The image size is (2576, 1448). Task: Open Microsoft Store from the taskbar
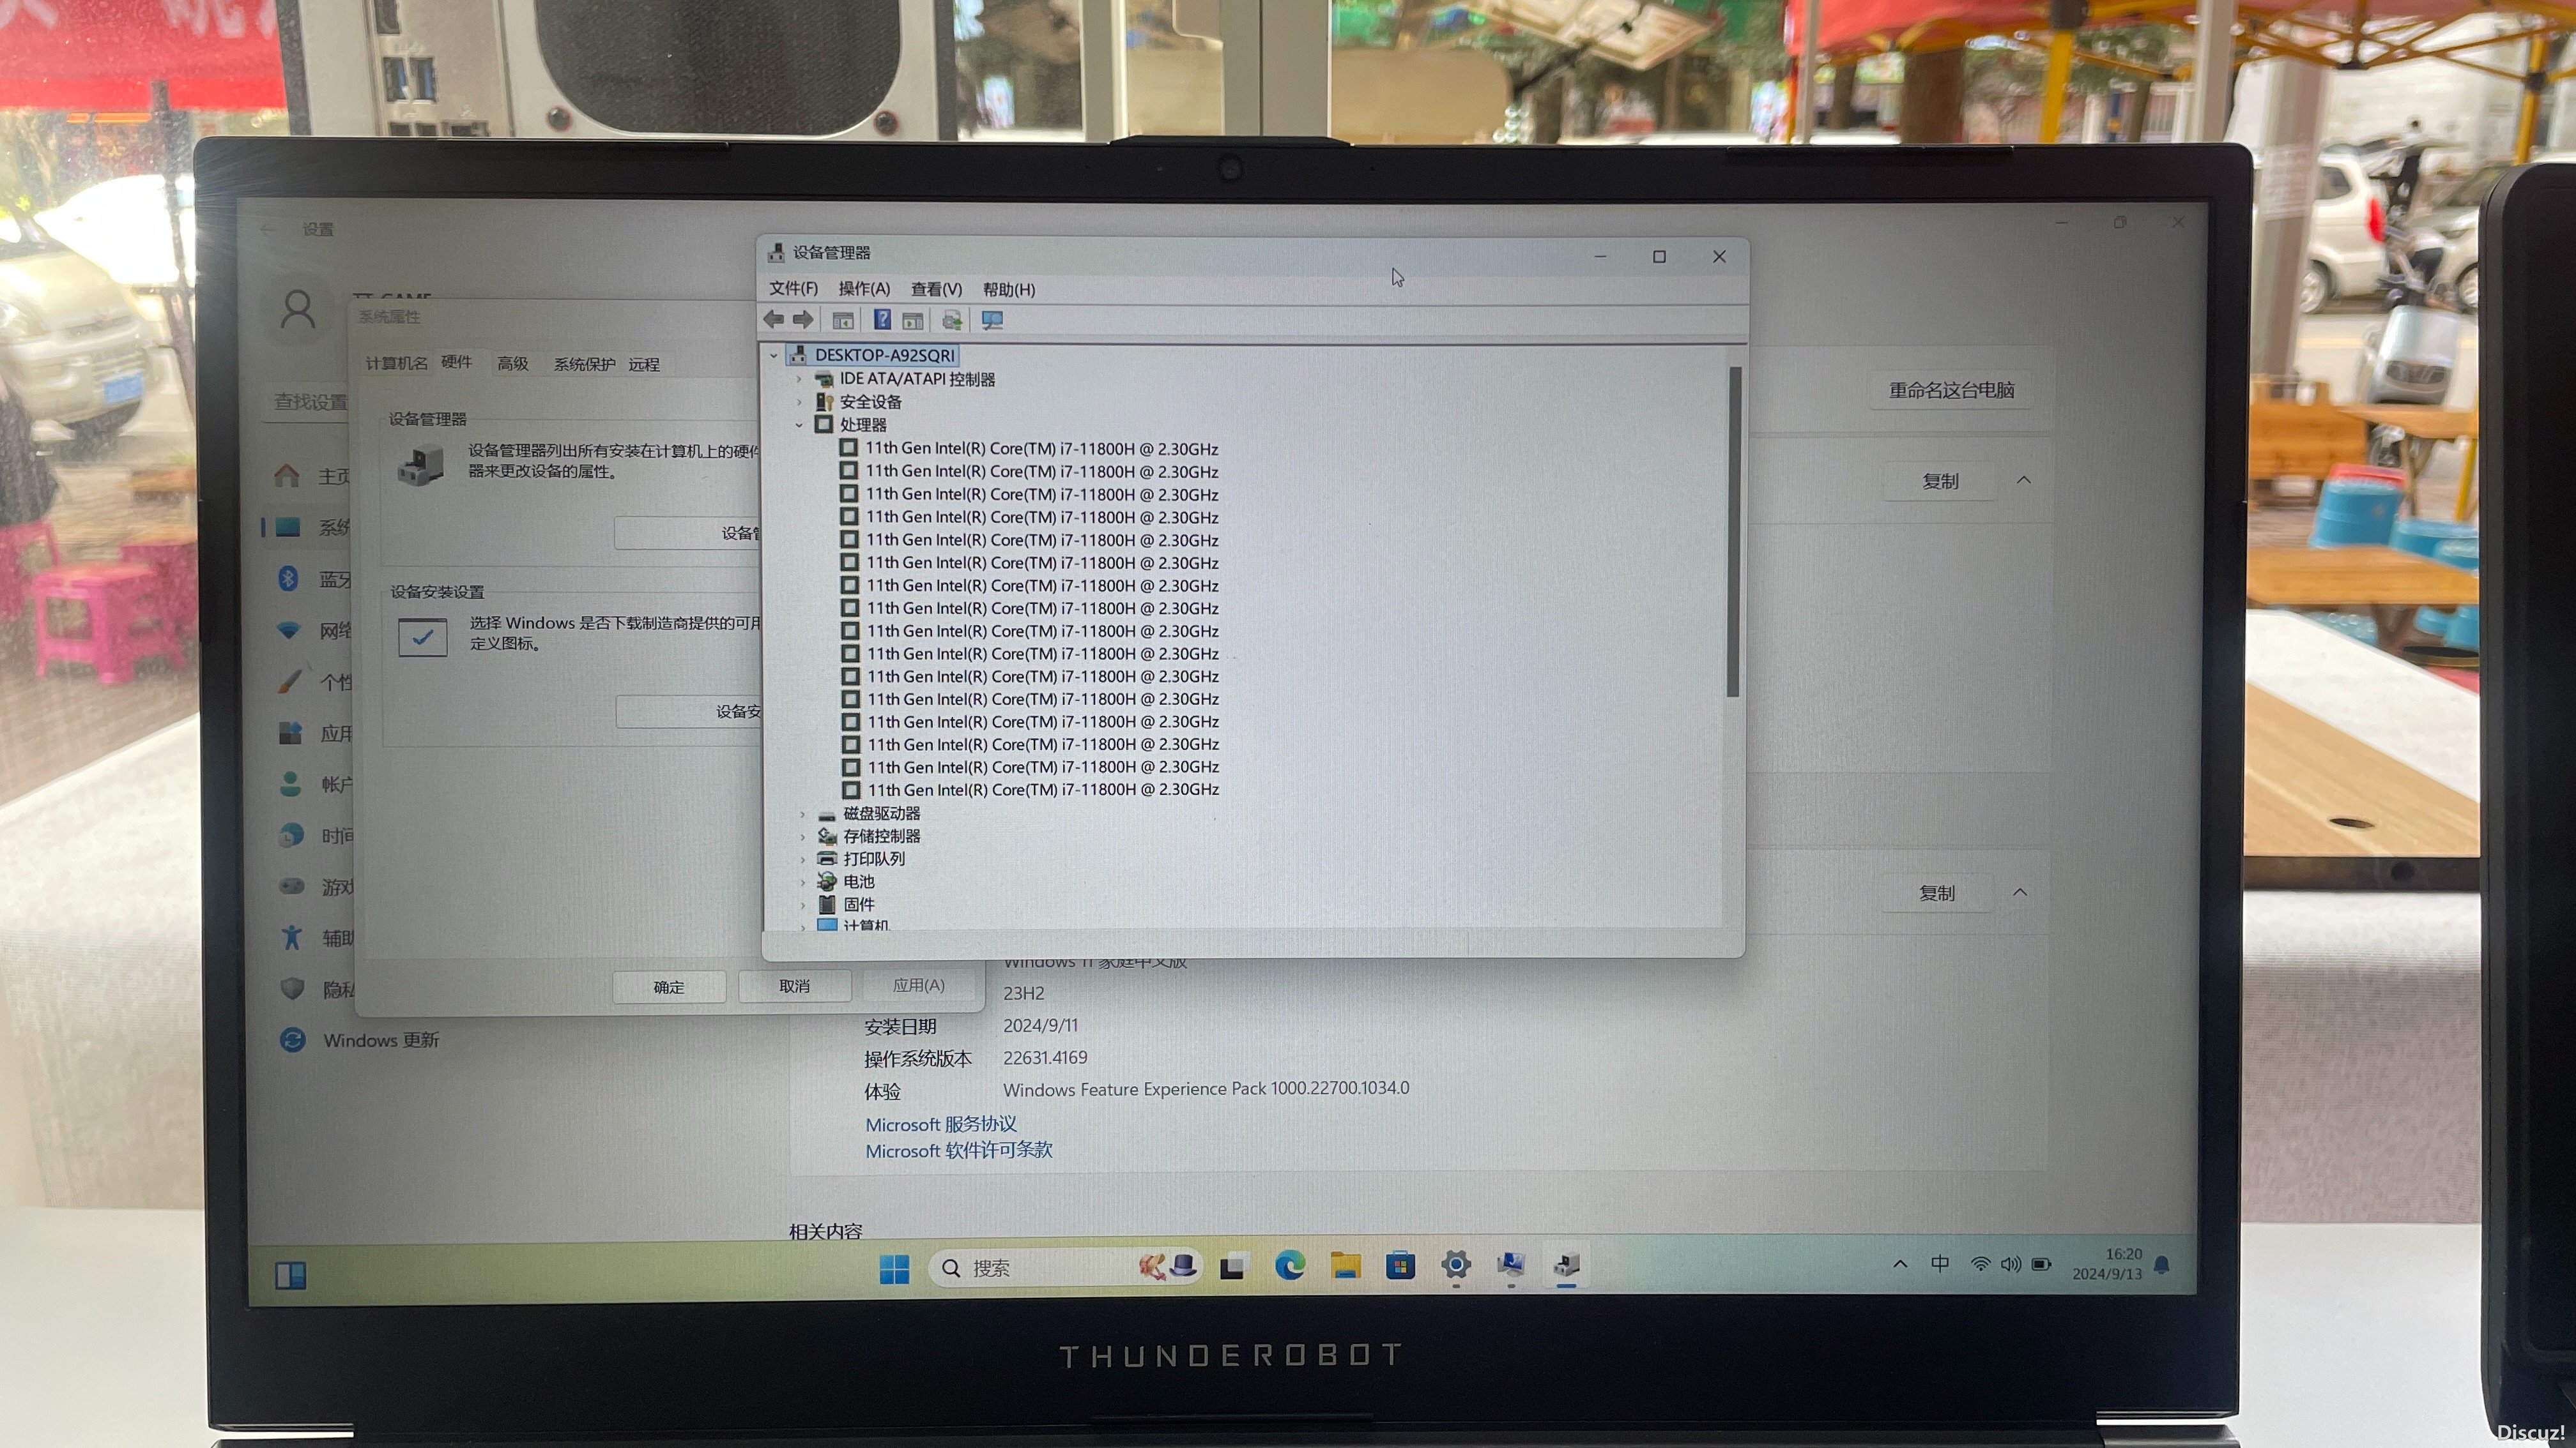click(1401, 1265)
